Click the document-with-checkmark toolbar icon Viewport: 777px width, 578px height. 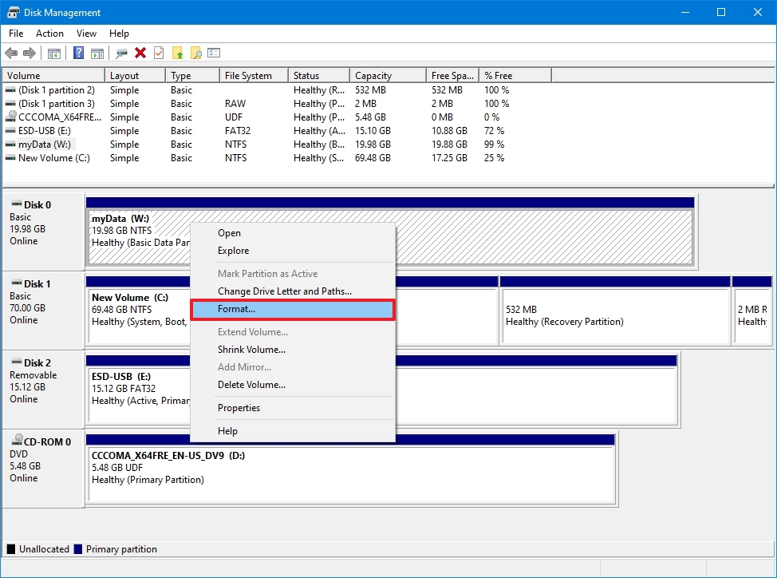click(159, 53)
